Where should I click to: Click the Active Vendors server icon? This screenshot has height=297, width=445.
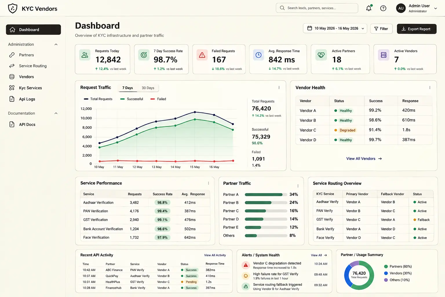pyautogui.click(x=384, y=55)
